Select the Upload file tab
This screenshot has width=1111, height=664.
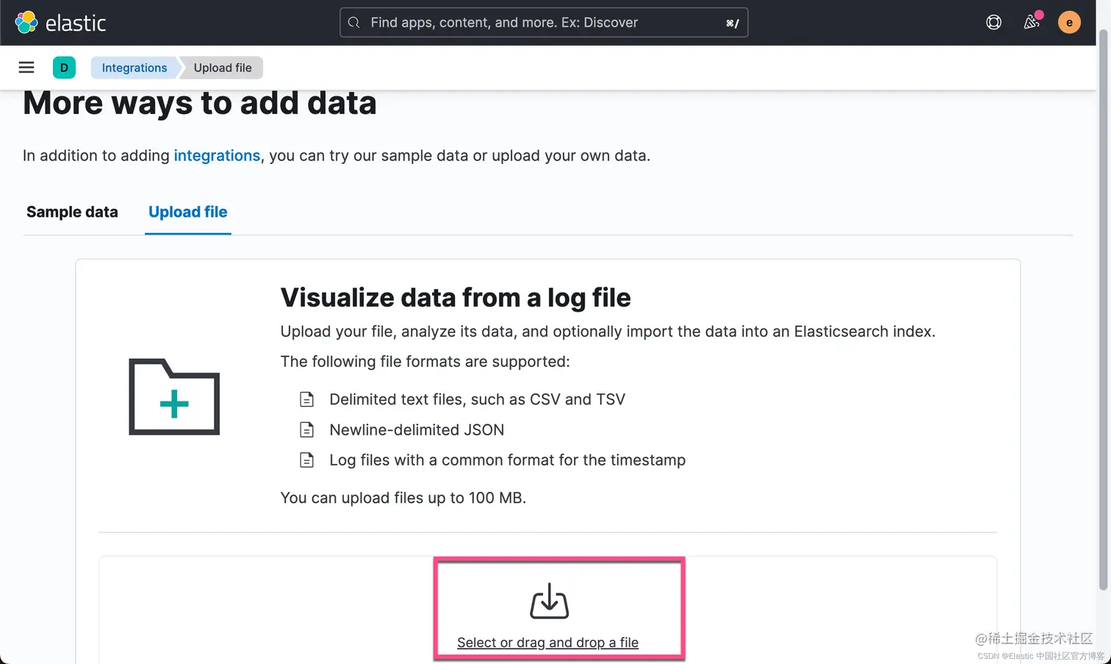pyautogui.click(x=188, y=212)
